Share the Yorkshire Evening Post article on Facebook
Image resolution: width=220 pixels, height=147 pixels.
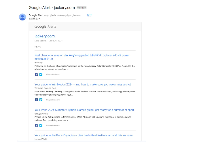pos(37,100)
